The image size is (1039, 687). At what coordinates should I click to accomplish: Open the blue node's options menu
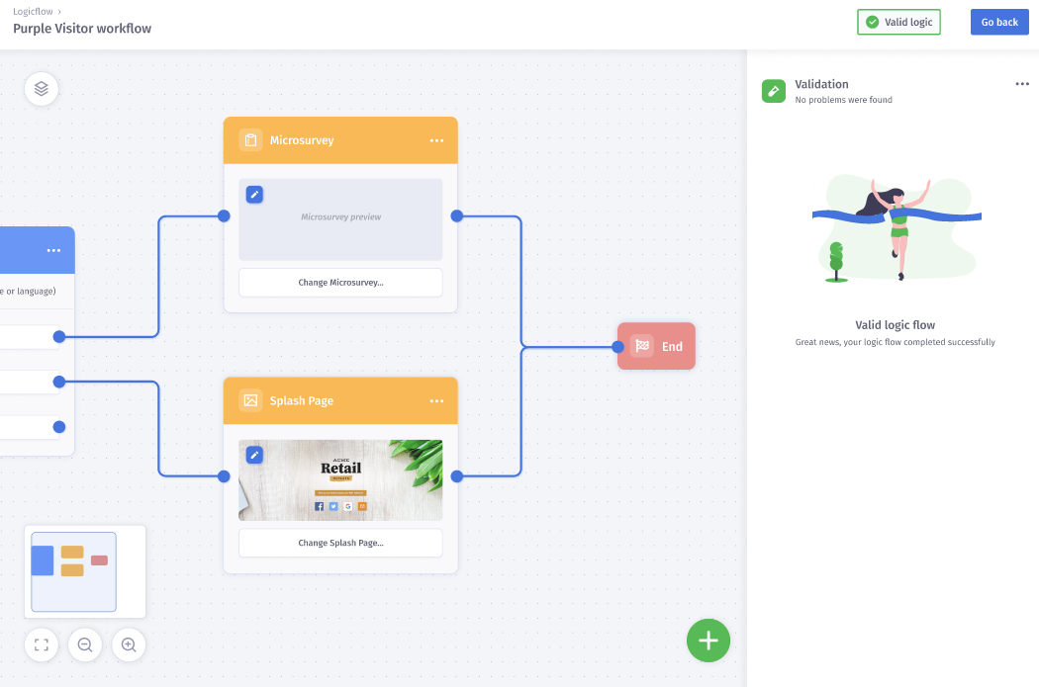point(53,250)
